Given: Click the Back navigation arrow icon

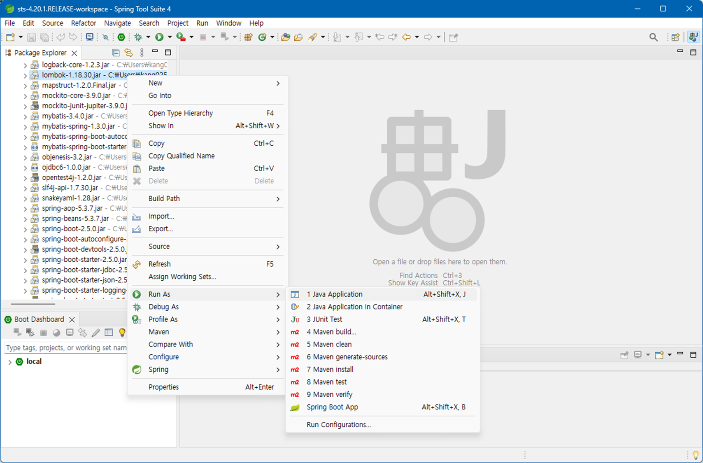Looking at the screenshot, I should click(406, 37).
